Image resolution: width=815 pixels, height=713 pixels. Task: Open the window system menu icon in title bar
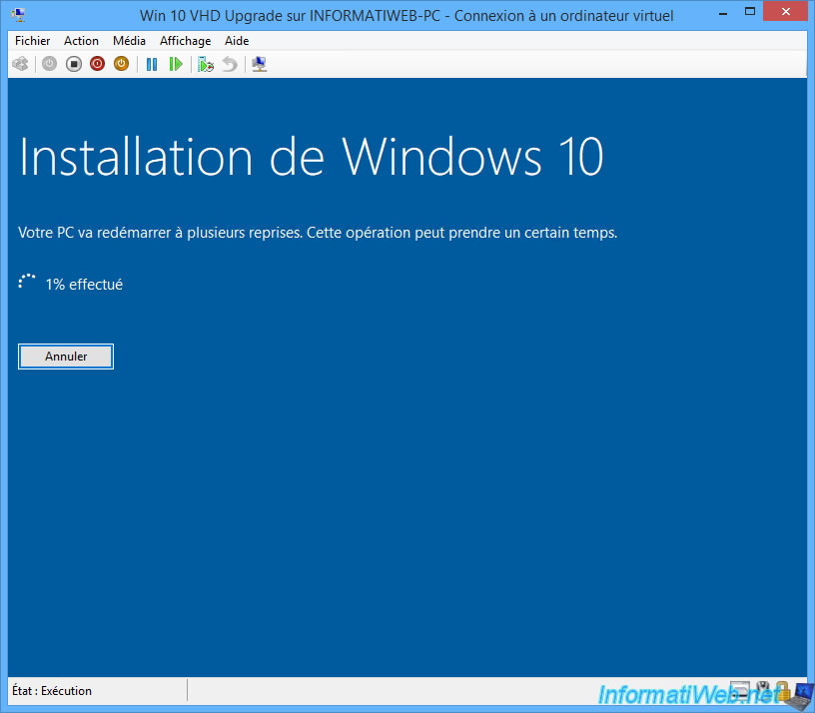[x=18, y=15]
